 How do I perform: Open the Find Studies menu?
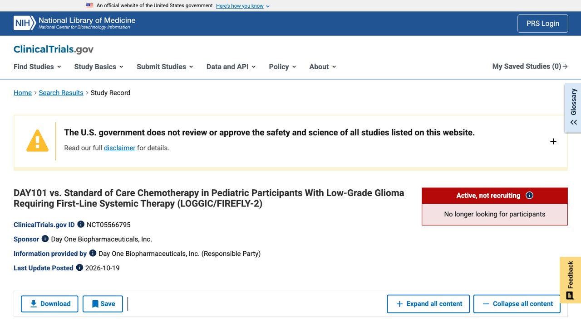pos(37,67)
